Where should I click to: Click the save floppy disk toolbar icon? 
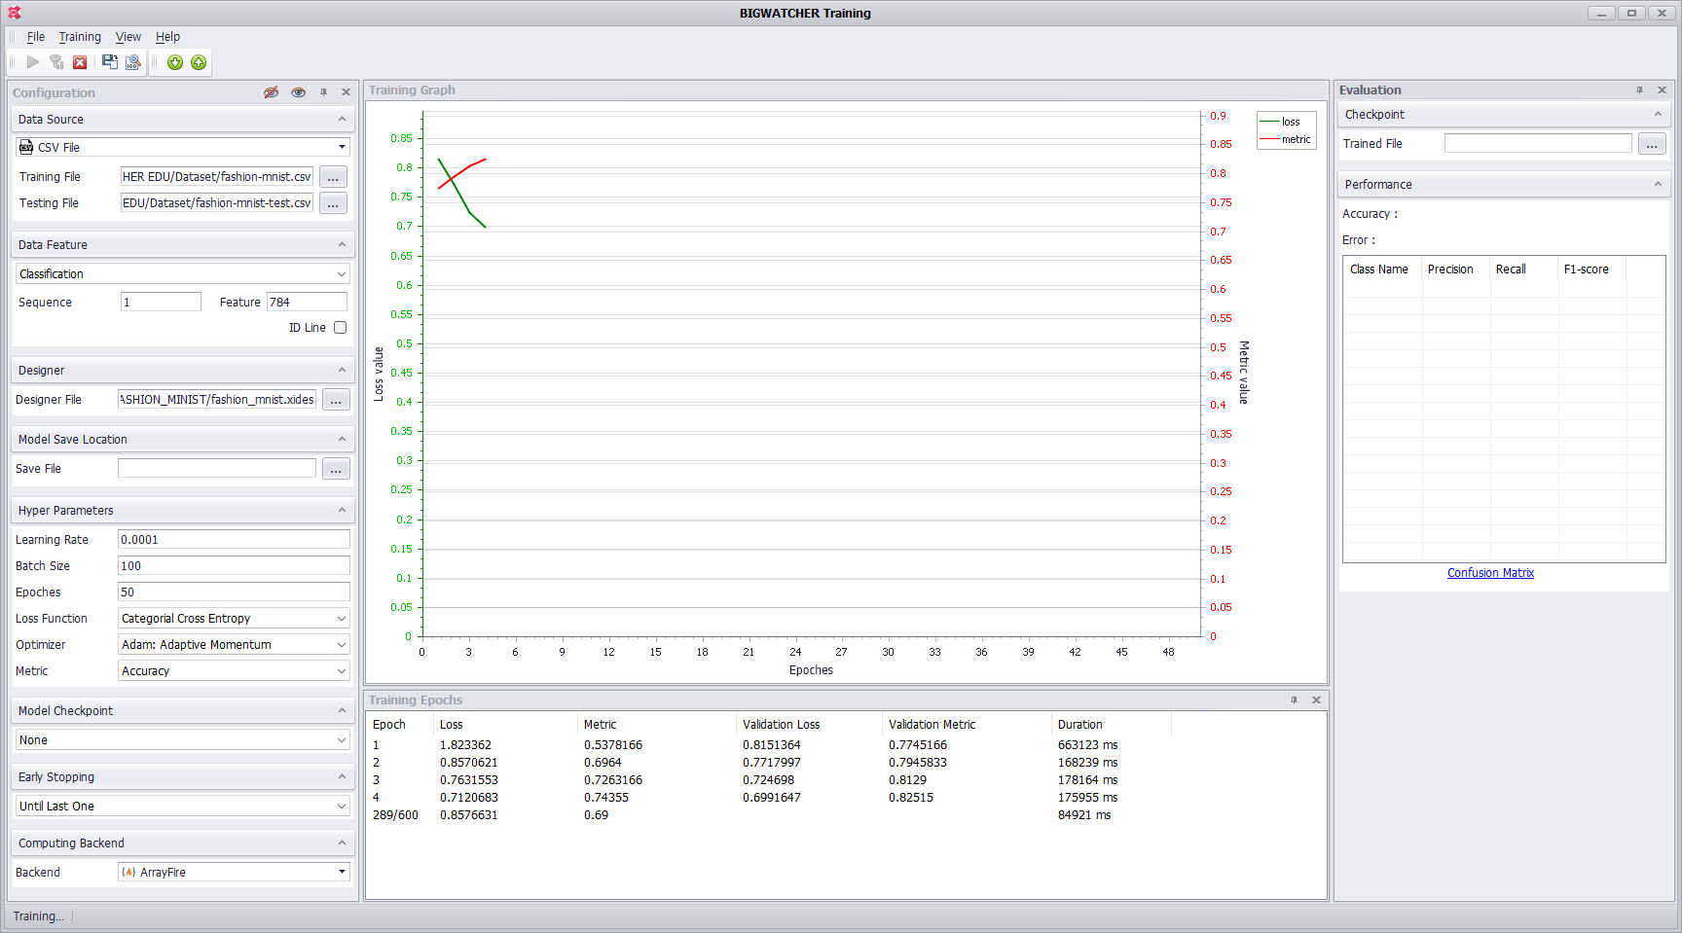(x=109, y=62)
